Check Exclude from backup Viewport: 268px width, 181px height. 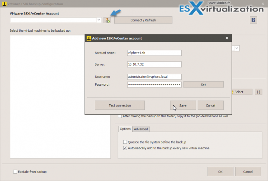pyautogui.click(x=15, y=172)
